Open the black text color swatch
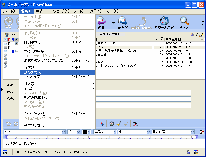Image resolution: width=206 pixels, height=157 pixels. [x=85, y=132]
